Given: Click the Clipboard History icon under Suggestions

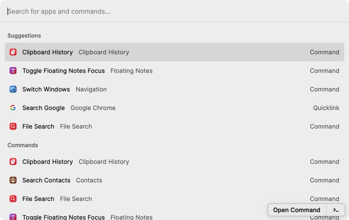Looking at the screenshot, I should point(13,52).
